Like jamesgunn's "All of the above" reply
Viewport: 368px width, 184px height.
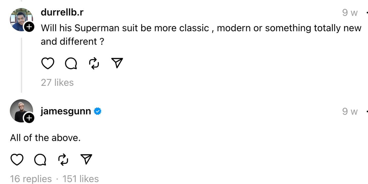pyautogui.click(x=17, y=160)
